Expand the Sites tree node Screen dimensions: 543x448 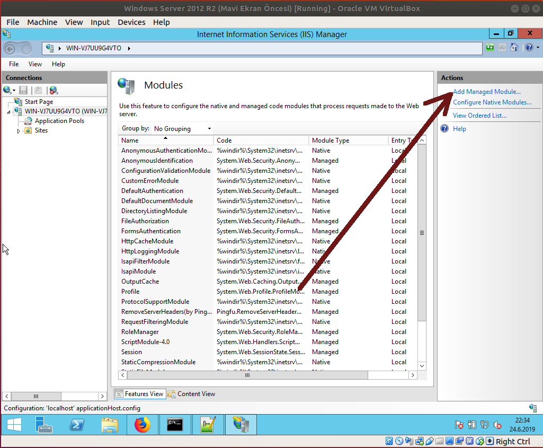point(19,131)
